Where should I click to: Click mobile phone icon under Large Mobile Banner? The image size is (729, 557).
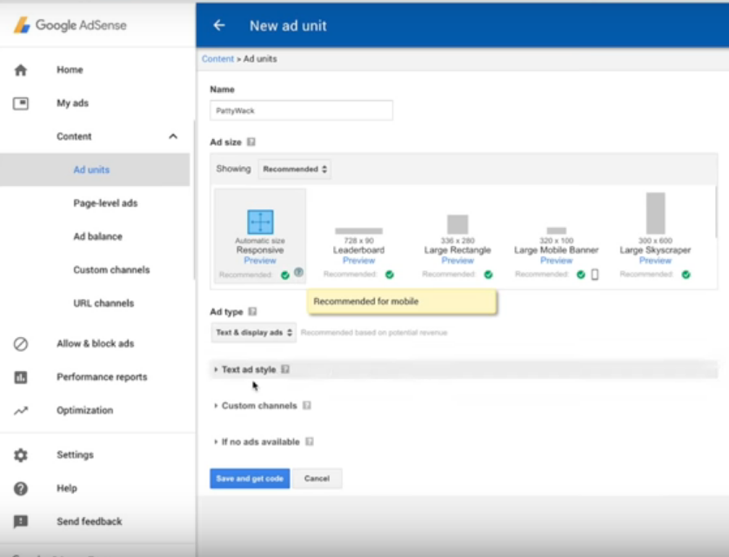595,275
